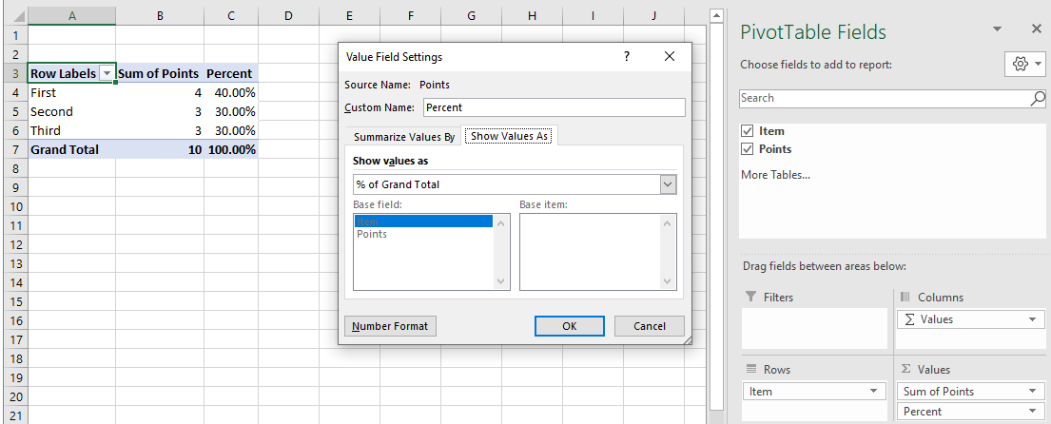This screenshot has width=1051, height=424.
Task: Expand the Show values as dropdown
Action: tap(668, 184)
